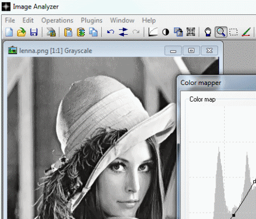
Task: Open the File menu
Action: pos(10,21)
